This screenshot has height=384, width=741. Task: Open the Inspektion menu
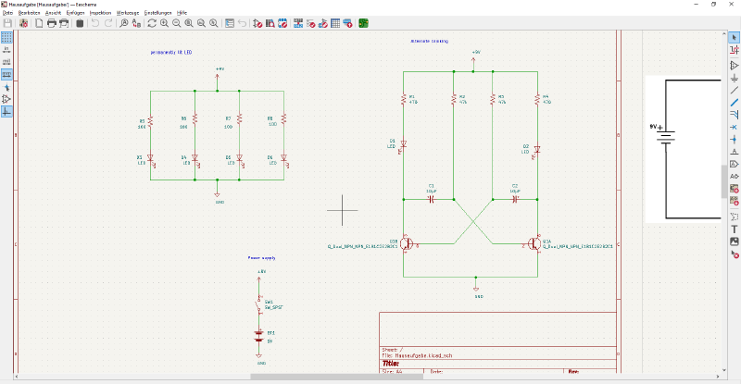click(101, 13)
